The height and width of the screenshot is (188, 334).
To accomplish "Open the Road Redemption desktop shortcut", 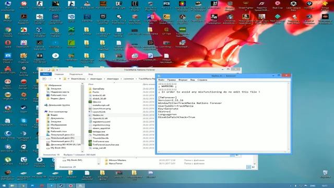I will tap(214, 19).
